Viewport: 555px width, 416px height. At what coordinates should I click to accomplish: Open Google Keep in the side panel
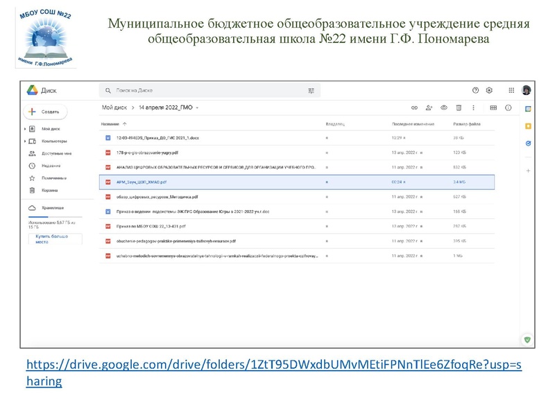point(527,125)
